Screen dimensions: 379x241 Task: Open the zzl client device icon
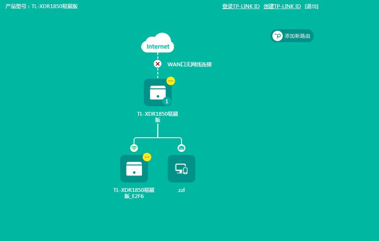[181, 169]
